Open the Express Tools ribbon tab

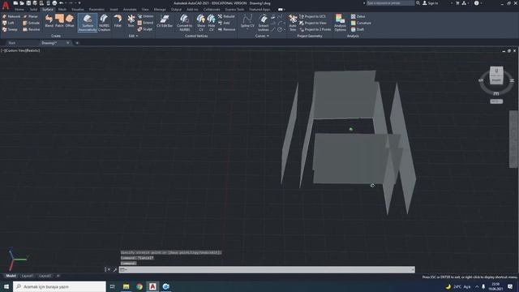[234, 10]
